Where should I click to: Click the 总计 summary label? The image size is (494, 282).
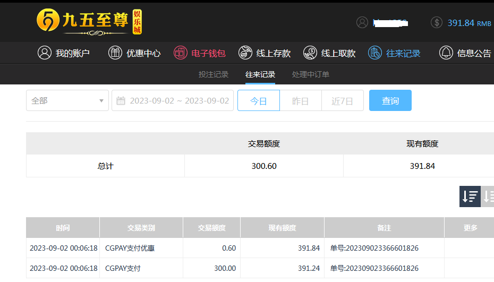(x=105, y=166)
